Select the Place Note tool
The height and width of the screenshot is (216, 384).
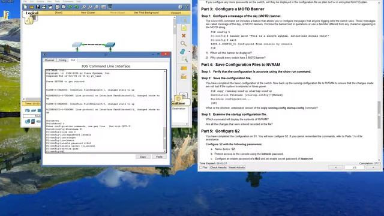click(x=184, y=28)
